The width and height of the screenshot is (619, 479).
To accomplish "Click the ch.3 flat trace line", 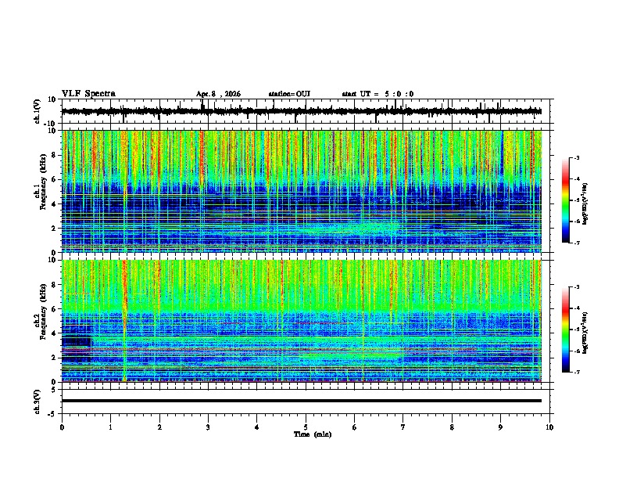I will click(x=302, y=401).
